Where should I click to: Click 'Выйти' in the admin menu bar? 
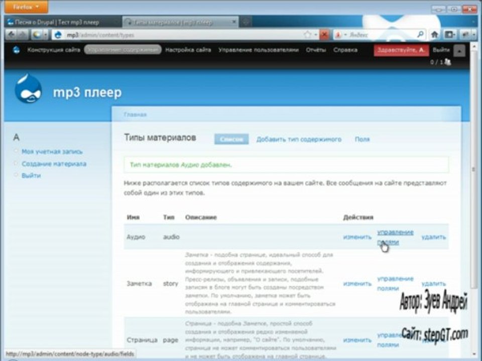[441, 50]
